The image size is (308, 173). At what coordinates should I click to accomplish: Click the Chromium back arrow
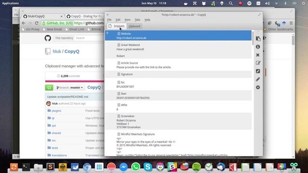24,23
